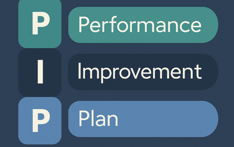This screenshot has width=234, height=147.
Task: Click the word Improvement
Action: pyautogui.click(x=140, y=72)
